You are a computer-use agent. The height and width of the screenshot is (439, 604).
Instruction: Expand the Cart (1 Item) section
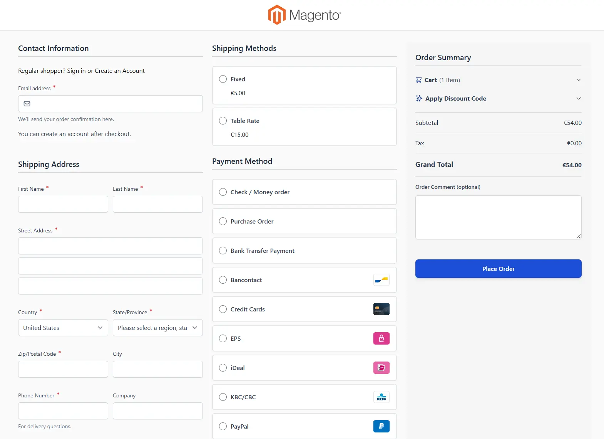[578, 80]
